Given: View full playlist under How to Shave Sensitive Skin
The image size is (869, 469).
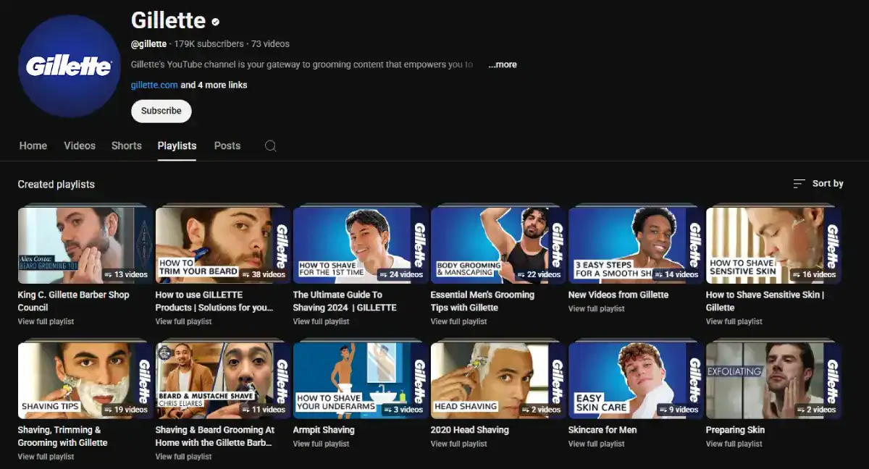Looking at the screenshot, I should tap(734, 321).
